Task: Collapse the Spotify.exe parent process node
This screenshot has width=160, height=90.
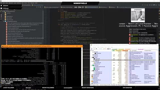Action: pos(92,65)
